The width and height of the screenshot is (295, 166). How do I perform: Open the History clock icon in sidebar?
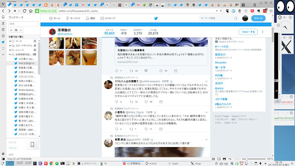(x=3, y=36)
